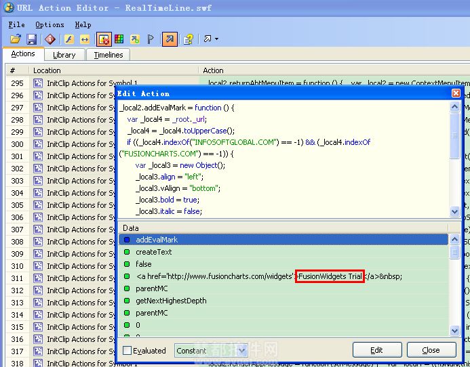
Task: Click the Data list scroll up arrow
Action: click(454, 240)
